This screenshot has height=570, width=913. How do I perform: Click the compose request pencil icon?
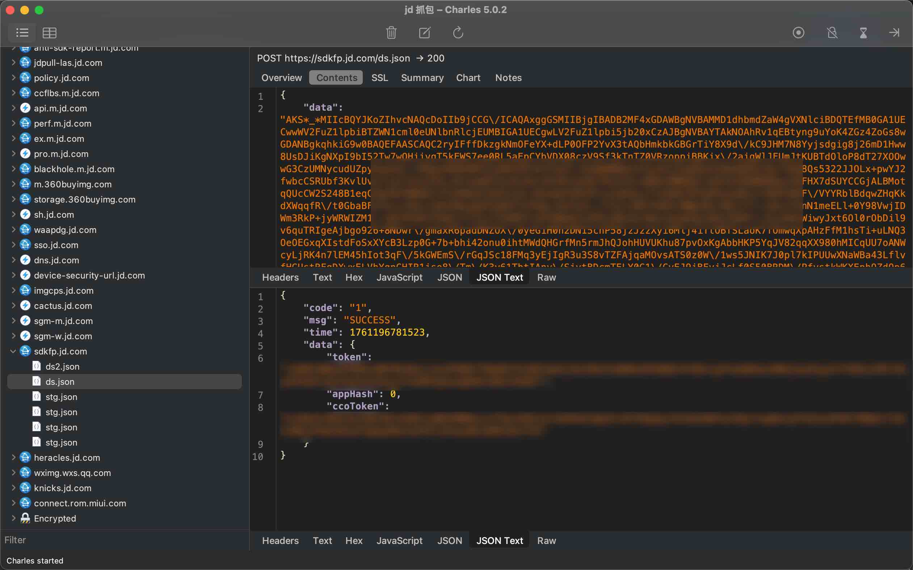[x=425, y=33]
